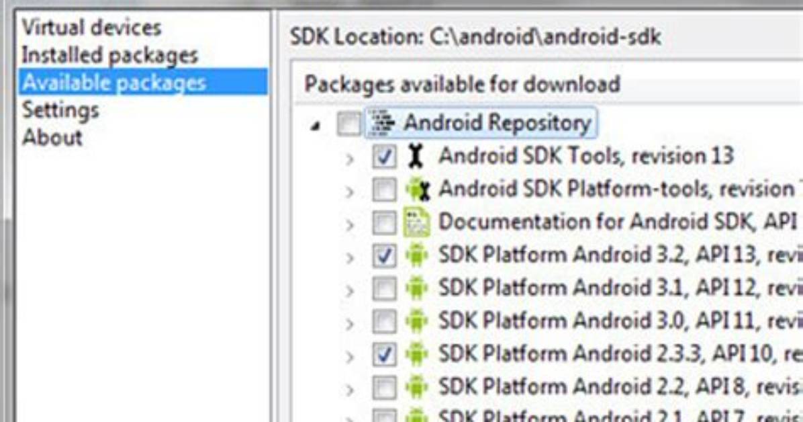Click the android icon for Android 2.2

(416, 387)
